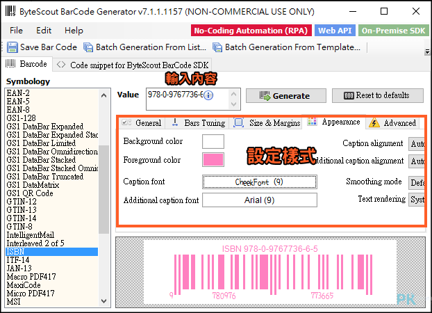Select GS1 QR Code symbology
This screenshot has width=432, height=313.
(x=51, y=193)
